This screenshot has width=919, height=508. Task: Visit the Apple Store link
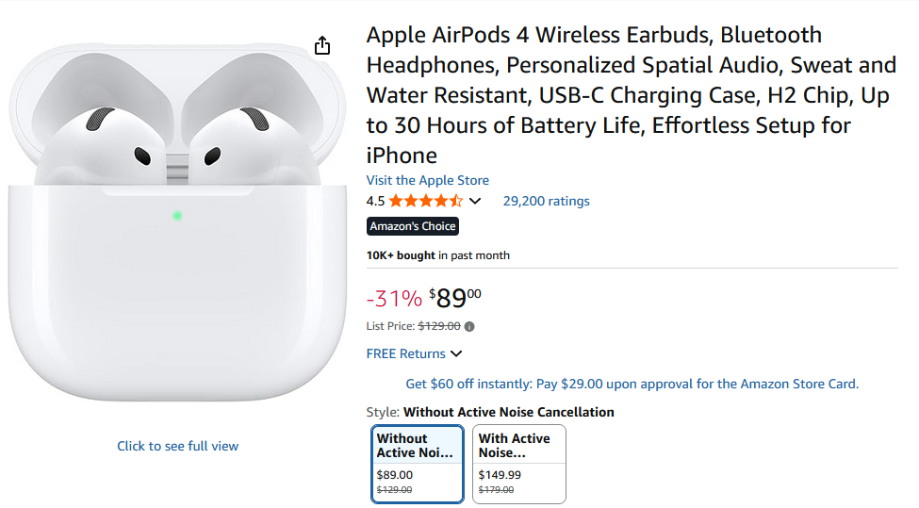[x=427, y=180]
